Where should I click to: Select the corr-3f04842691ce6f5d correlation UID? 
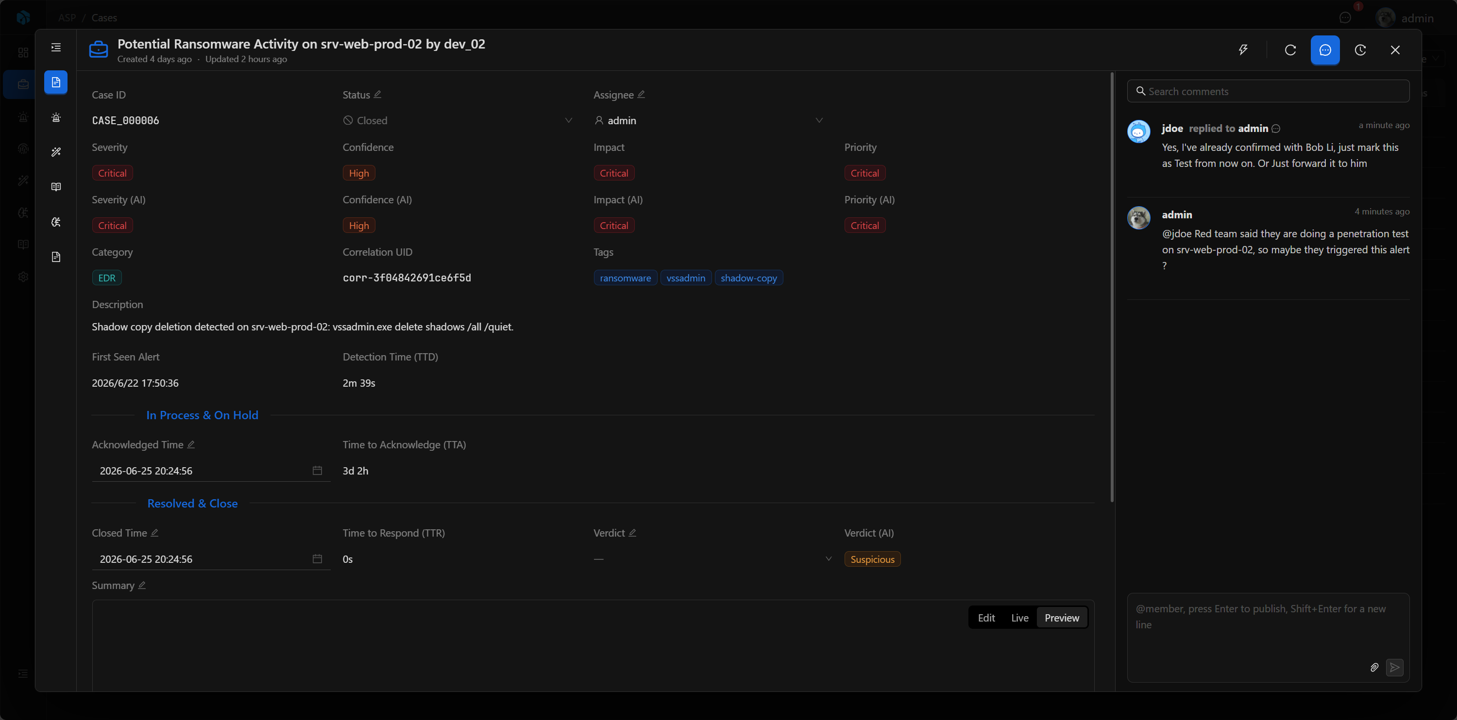click(x=407, y=278)
